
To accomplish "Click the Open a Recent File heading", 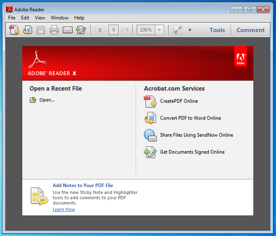I will click(x=56, y=88).
